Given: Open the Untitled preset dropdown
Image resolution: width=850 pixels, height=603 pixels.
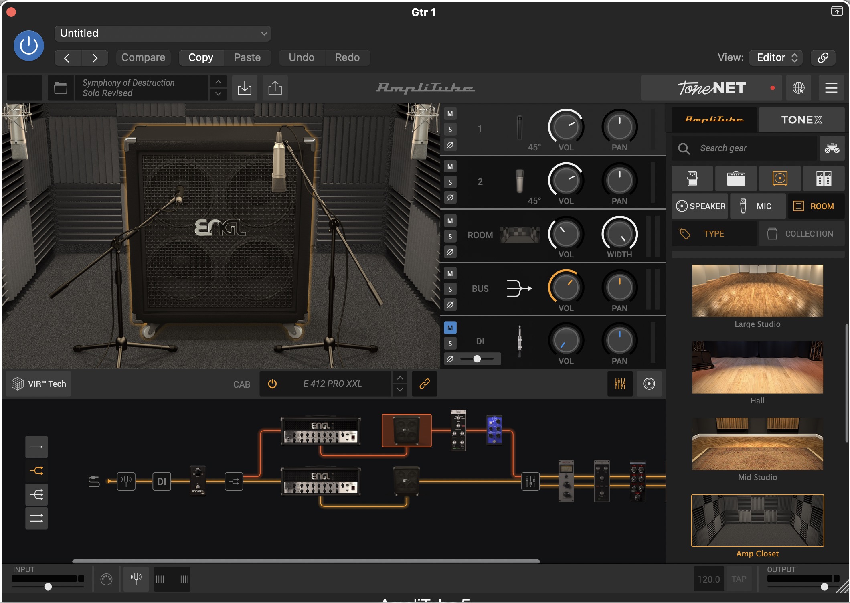Looking at the screenshot, I should [x=162, y=33].
